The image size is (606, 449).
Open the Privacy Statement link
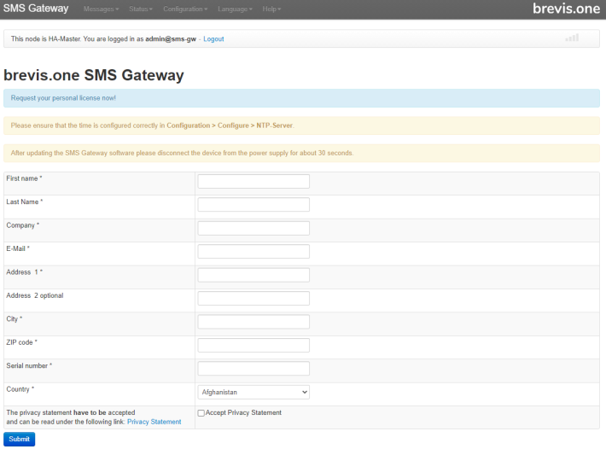click(x=154, y=422)
